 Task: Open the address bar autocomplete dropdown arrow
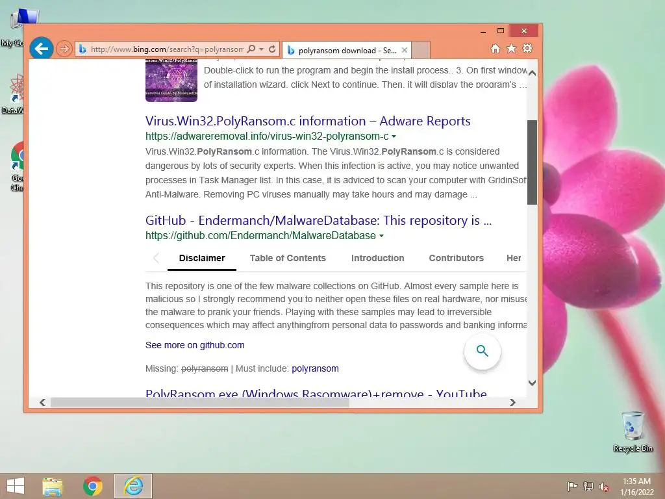click(x=261, y=49)
